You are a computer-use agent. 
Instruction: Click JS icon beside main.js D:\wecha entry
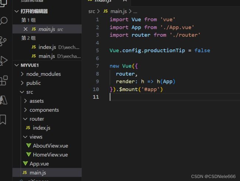(34, 56)
